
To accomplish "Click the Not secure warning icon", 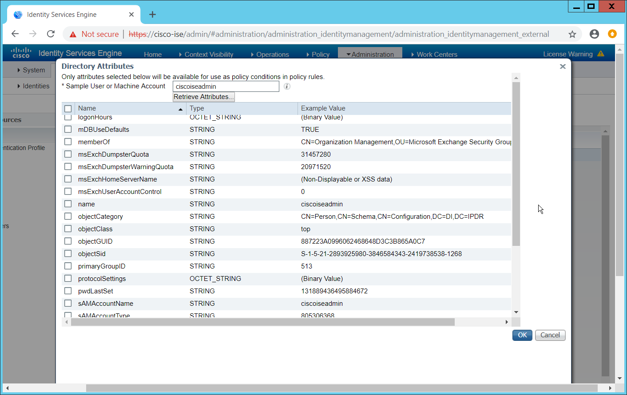I will 73,34.
